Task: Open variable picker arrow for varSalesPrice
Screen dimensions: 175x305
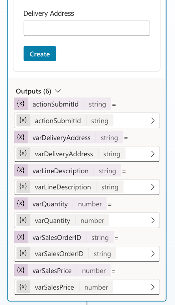Action: pyautogui.click(x=153, y=287)
